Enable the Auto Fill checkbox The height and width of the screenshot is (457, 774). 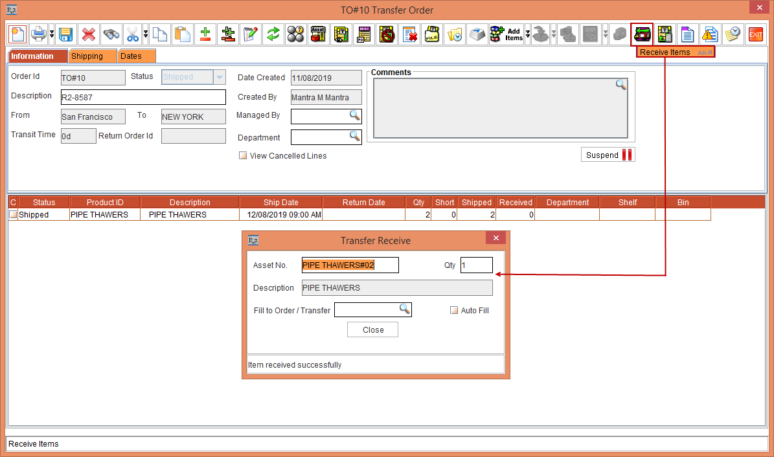[x=454, y=311]
